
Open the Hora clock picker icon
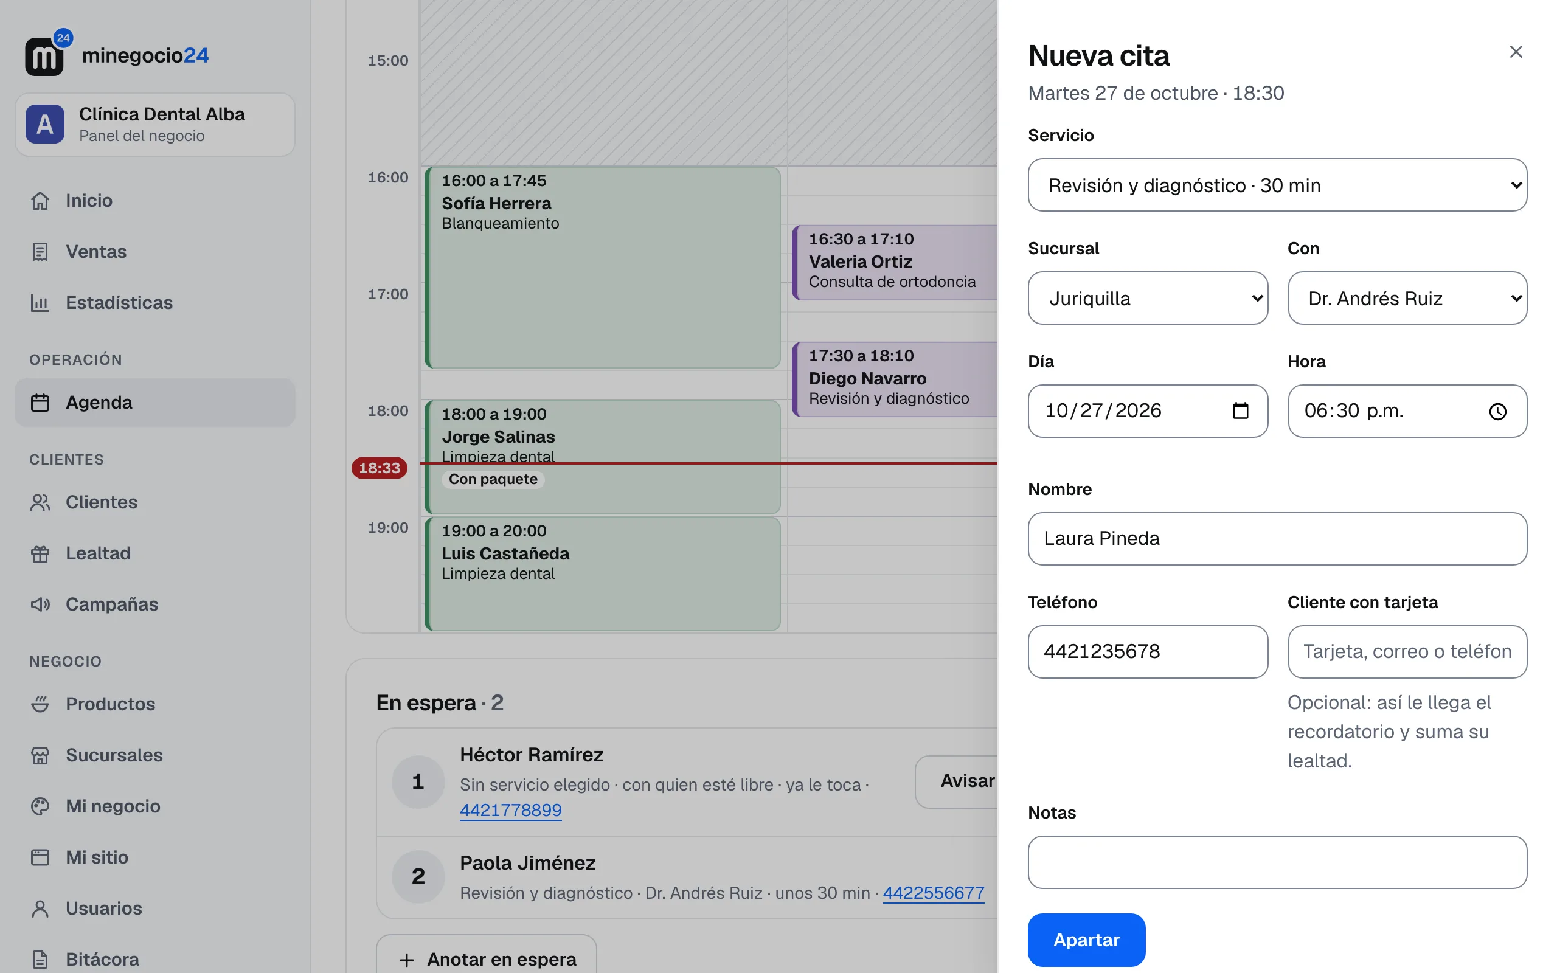(x=1497, y=411)
